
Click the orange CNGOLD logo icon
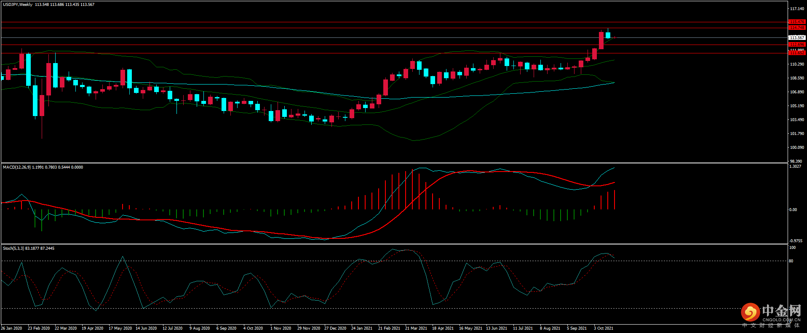point(750,312)
